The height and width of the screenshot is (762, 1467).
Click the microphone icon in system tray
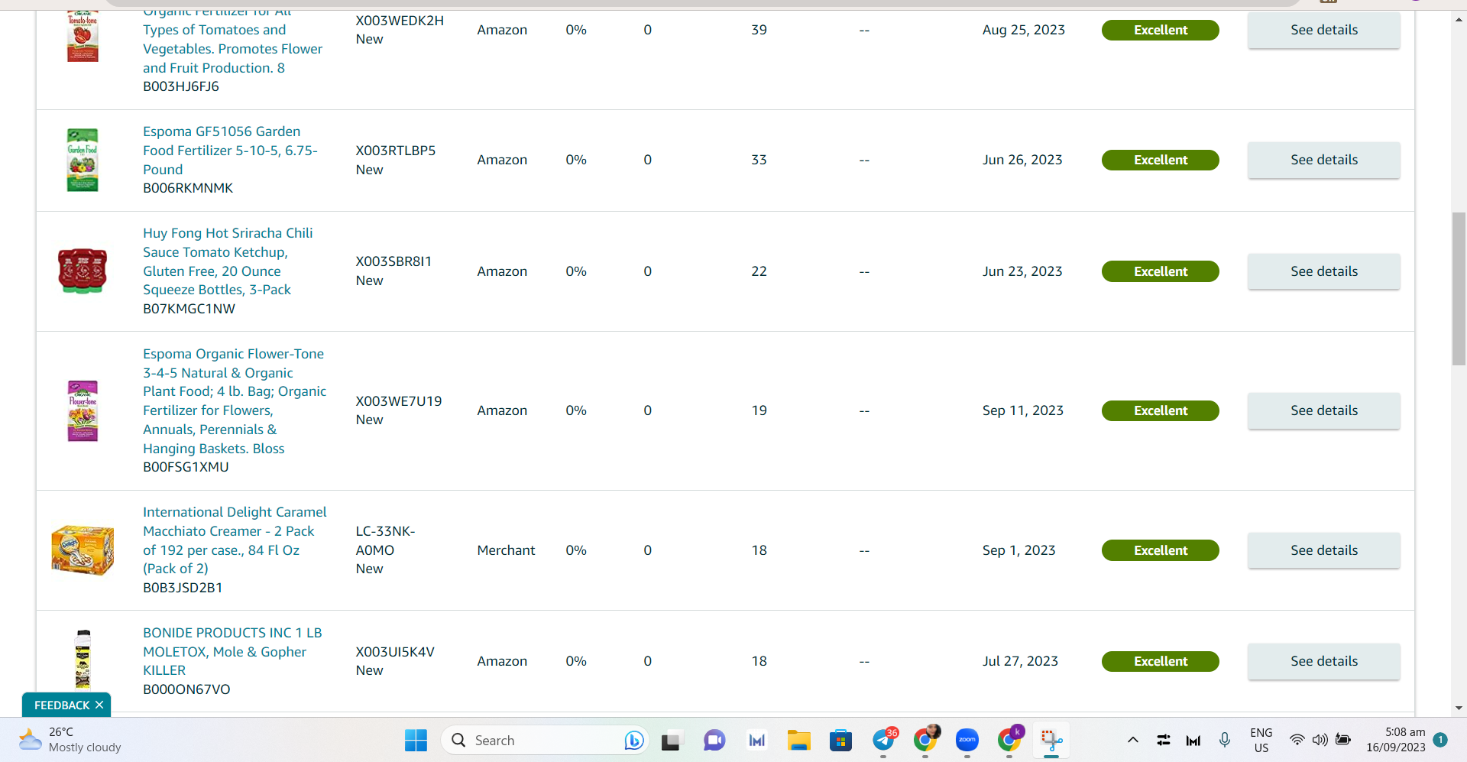[1225, 740]
